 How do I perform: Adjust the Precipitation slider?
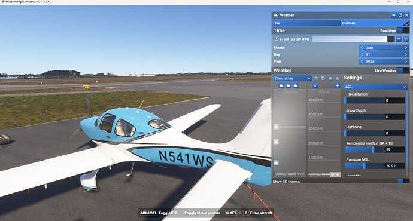point(365,100)
